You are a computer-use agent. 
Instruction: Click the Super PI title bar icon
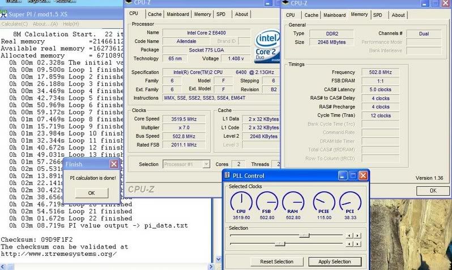(x=3, y=14)
